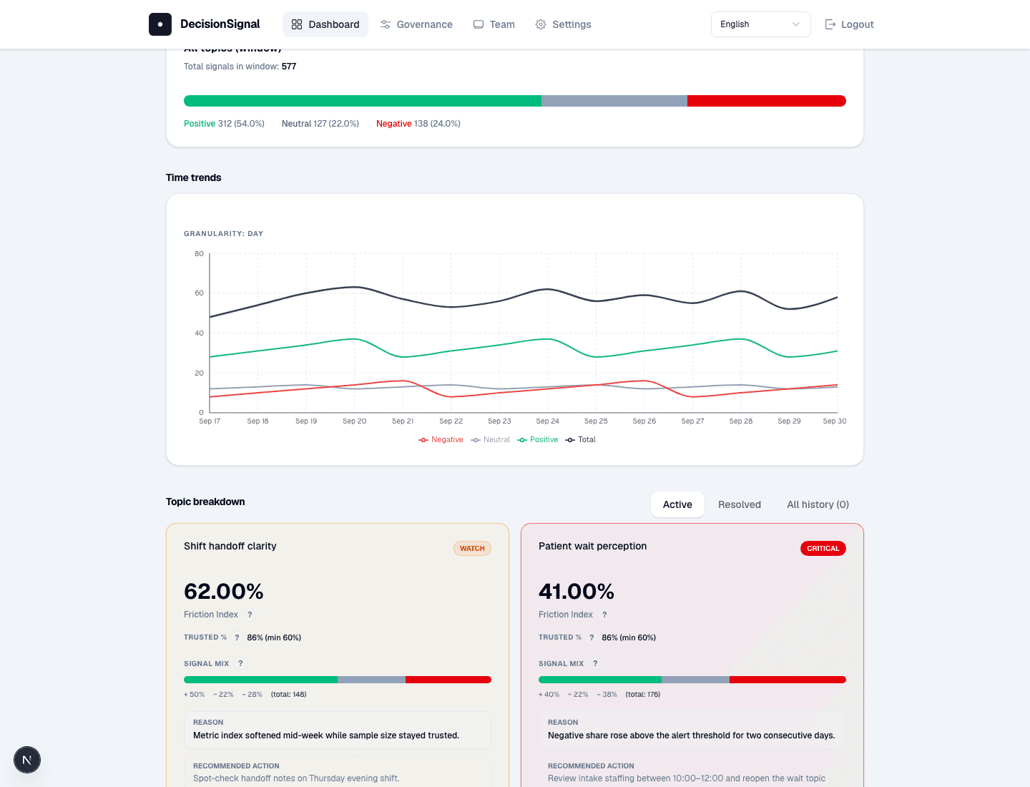Click red negative segment of all-topics bar
Image resolution: width=1030 pixels, height=787 pixels.
pos(767,101)
